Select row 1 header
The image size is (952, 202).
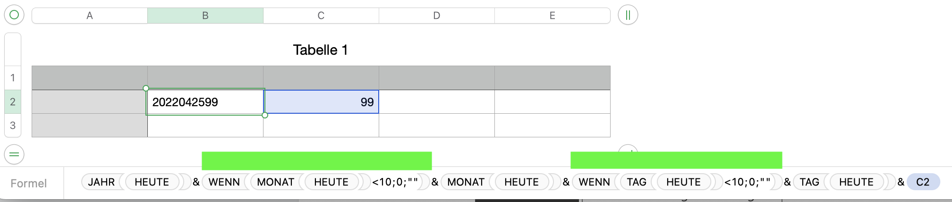coord(13,78)
